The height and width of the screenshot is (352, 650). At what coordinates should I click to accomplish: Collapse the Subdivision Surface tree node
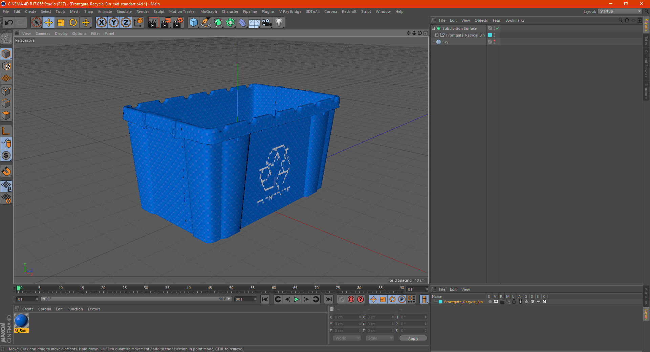[433, 28]
